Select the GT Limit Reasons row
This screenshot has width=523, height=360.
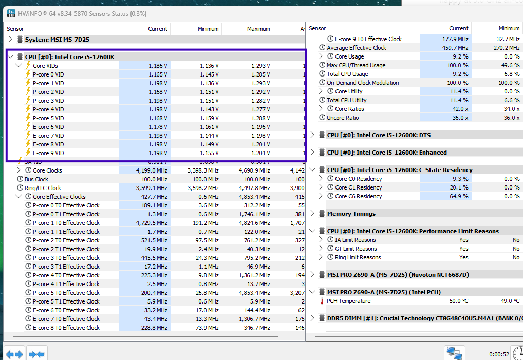(x=415, y=249)
